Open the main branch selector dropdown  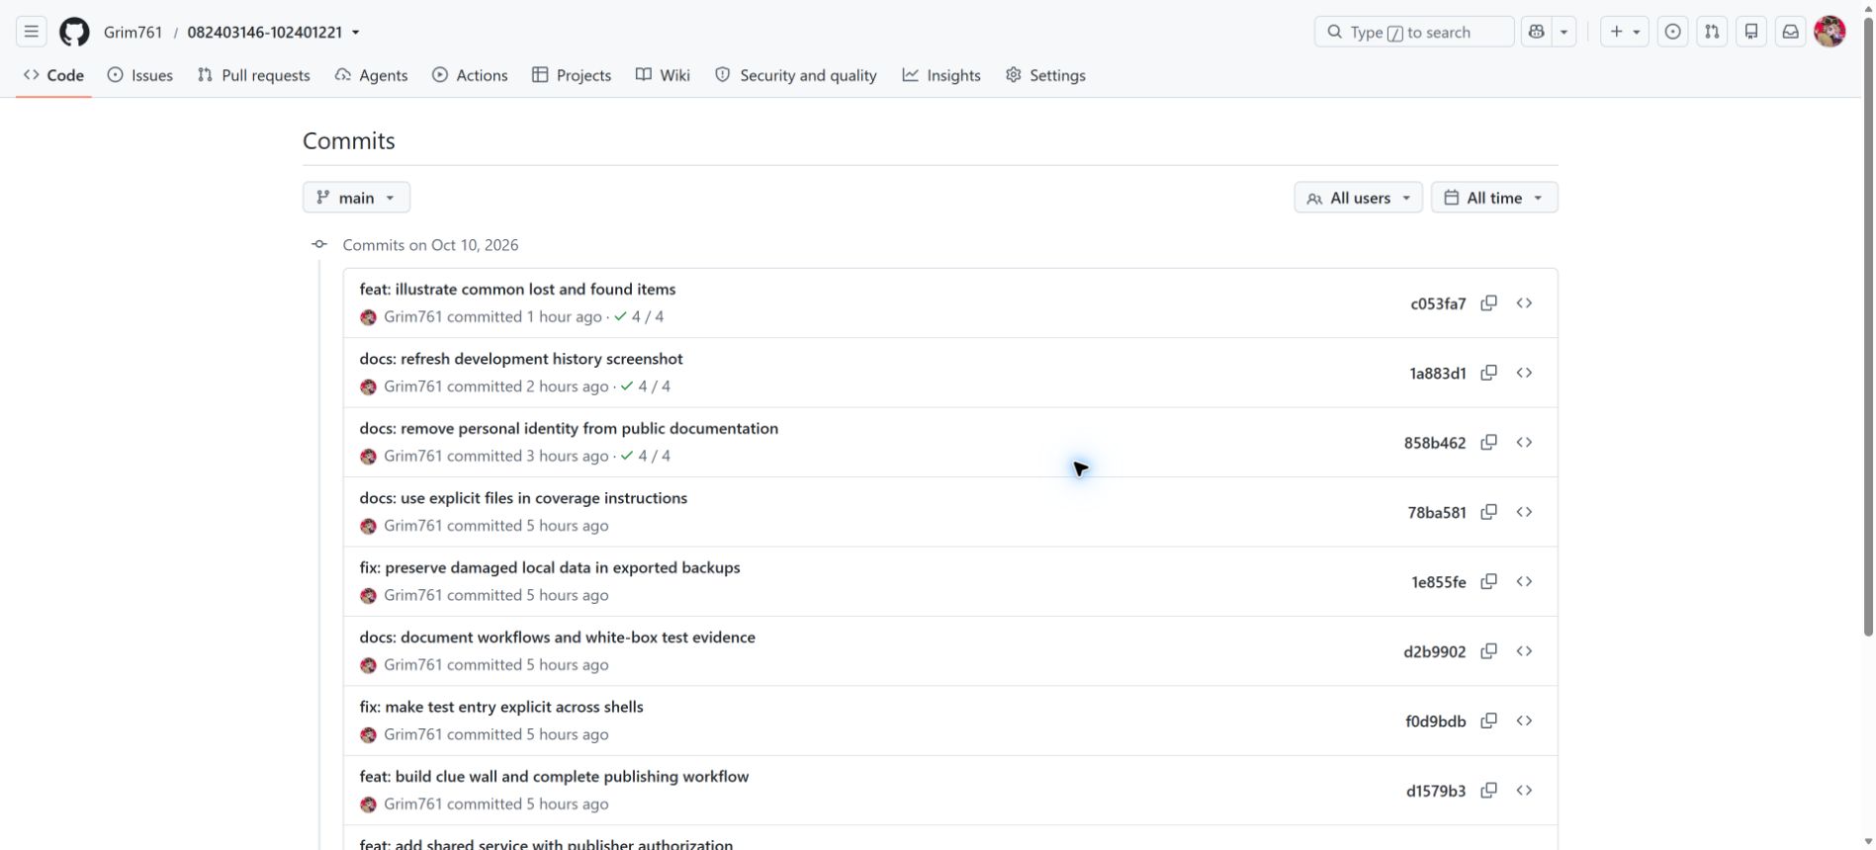[356, 198]
